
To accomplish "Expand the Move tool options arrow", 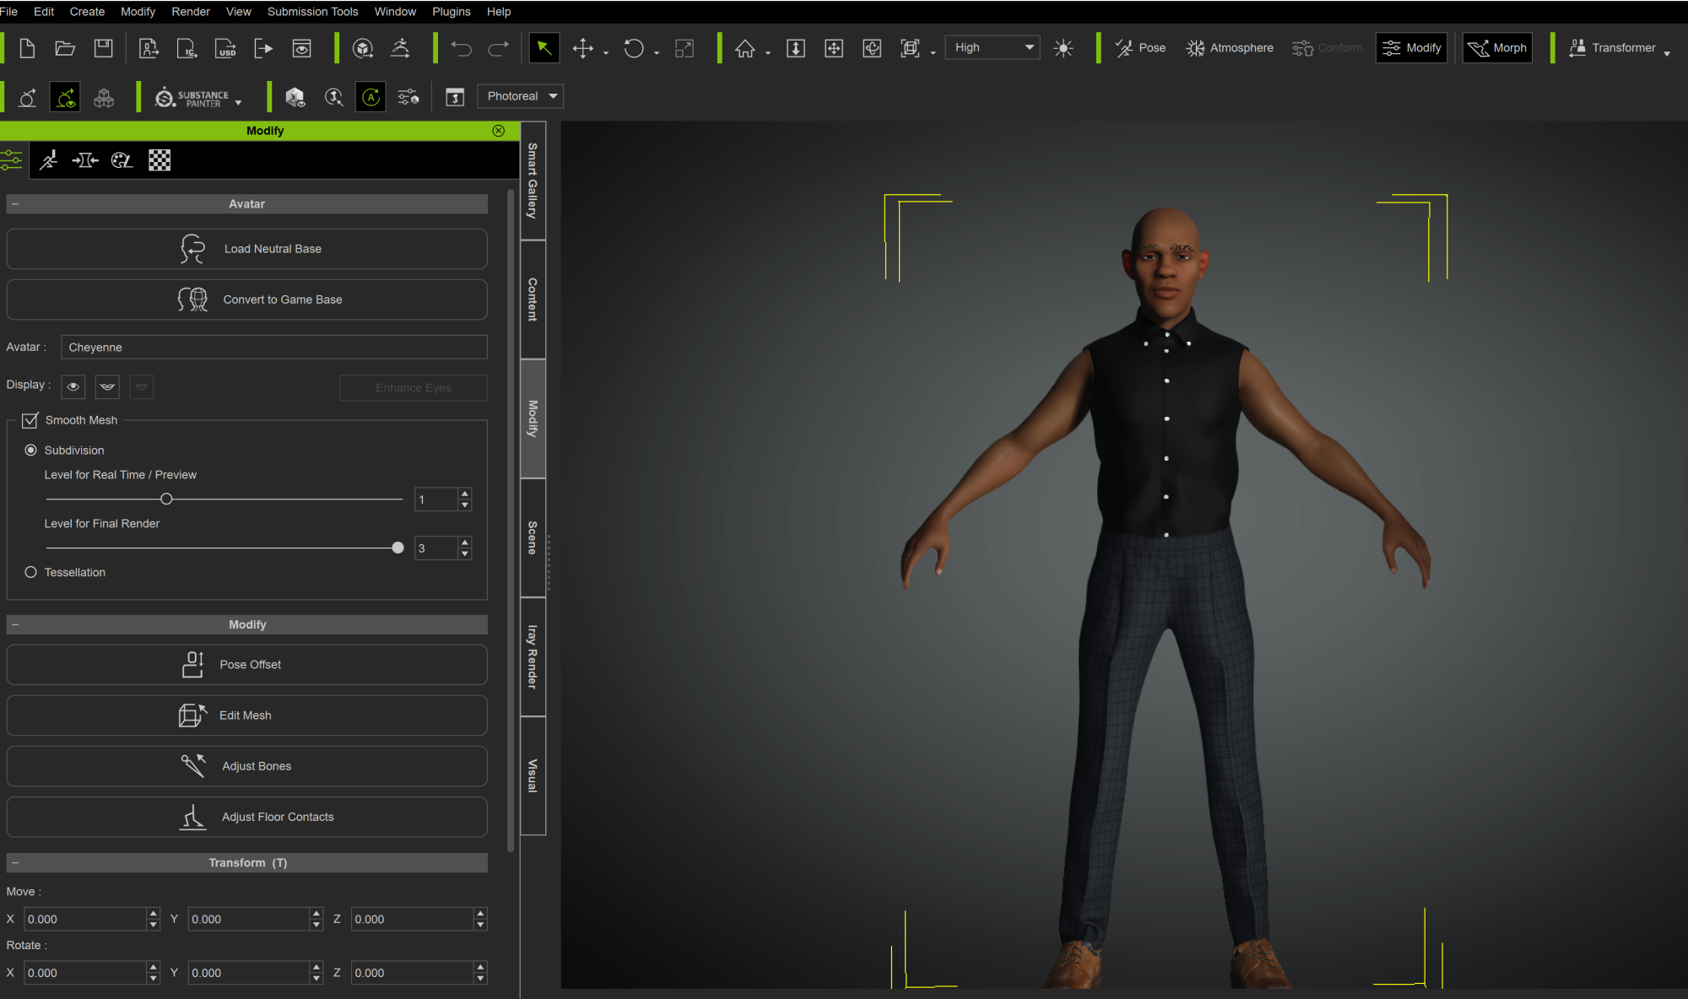I will [606, 54].
